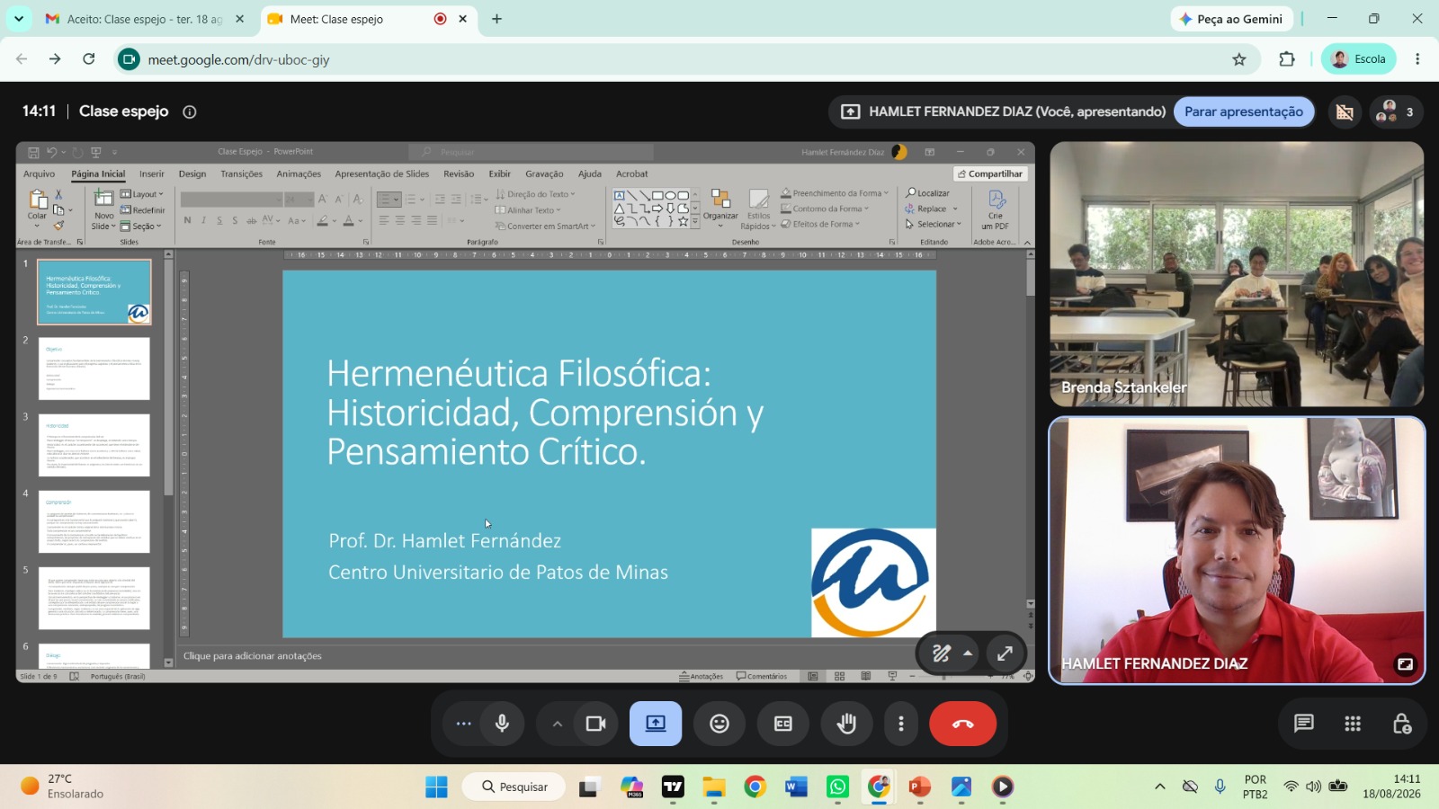Screen dimensions: 1439x809
Task: Toggle the Anotações notes pane
Action: click(702, 677)
